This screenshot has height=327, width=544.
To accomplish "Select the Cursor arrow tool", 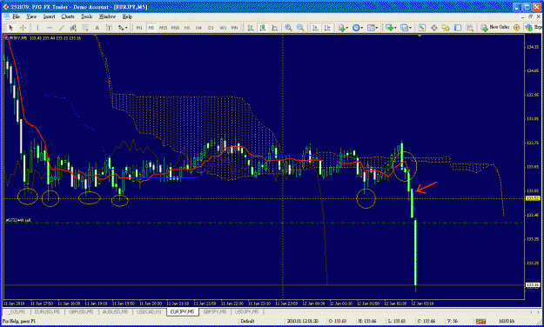I will coord(10,28).
